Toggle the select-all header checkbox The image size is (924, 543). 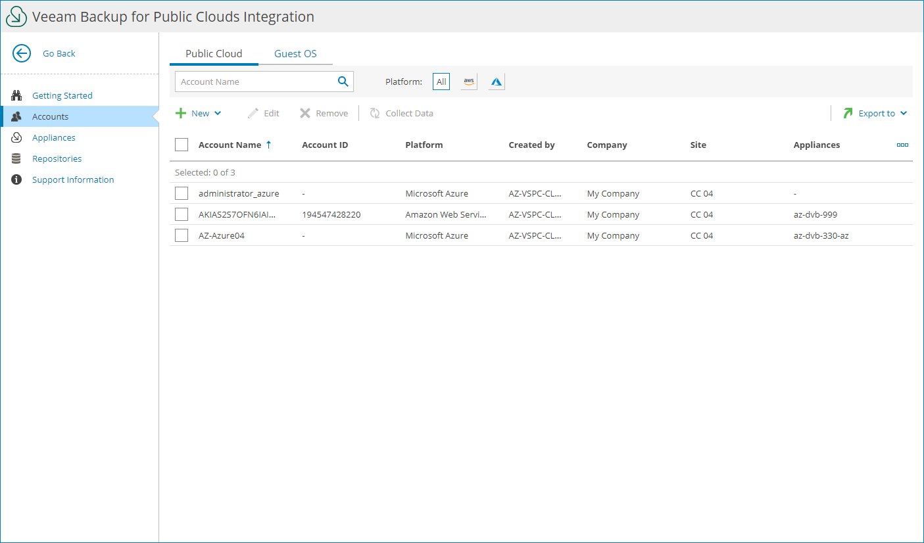pyautogui.click(x=182, y=145)
